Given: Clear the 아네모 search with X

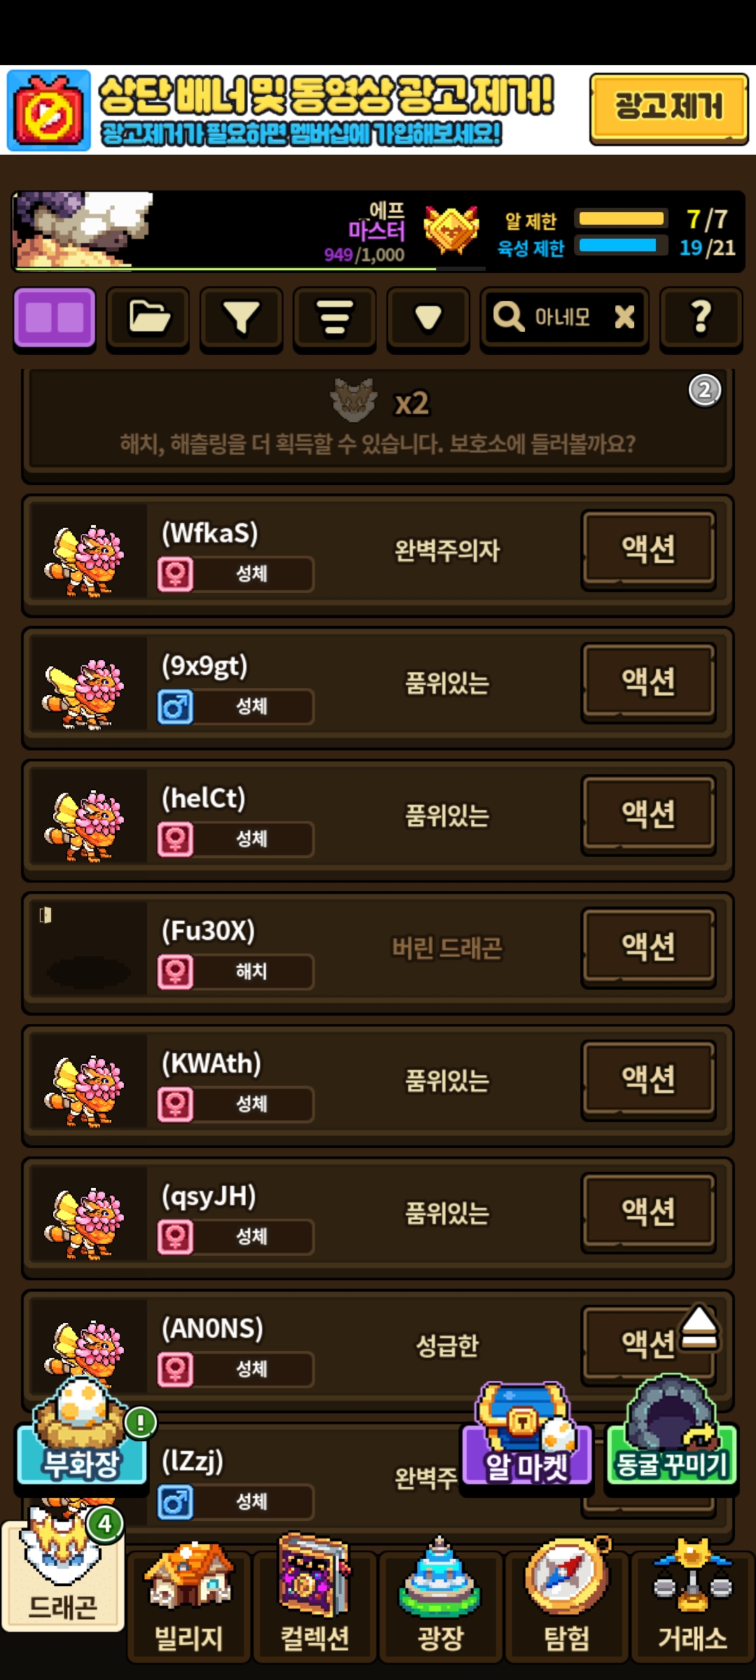Looking at the screenshot, I should pyautogui.click(x=624, y=317).
